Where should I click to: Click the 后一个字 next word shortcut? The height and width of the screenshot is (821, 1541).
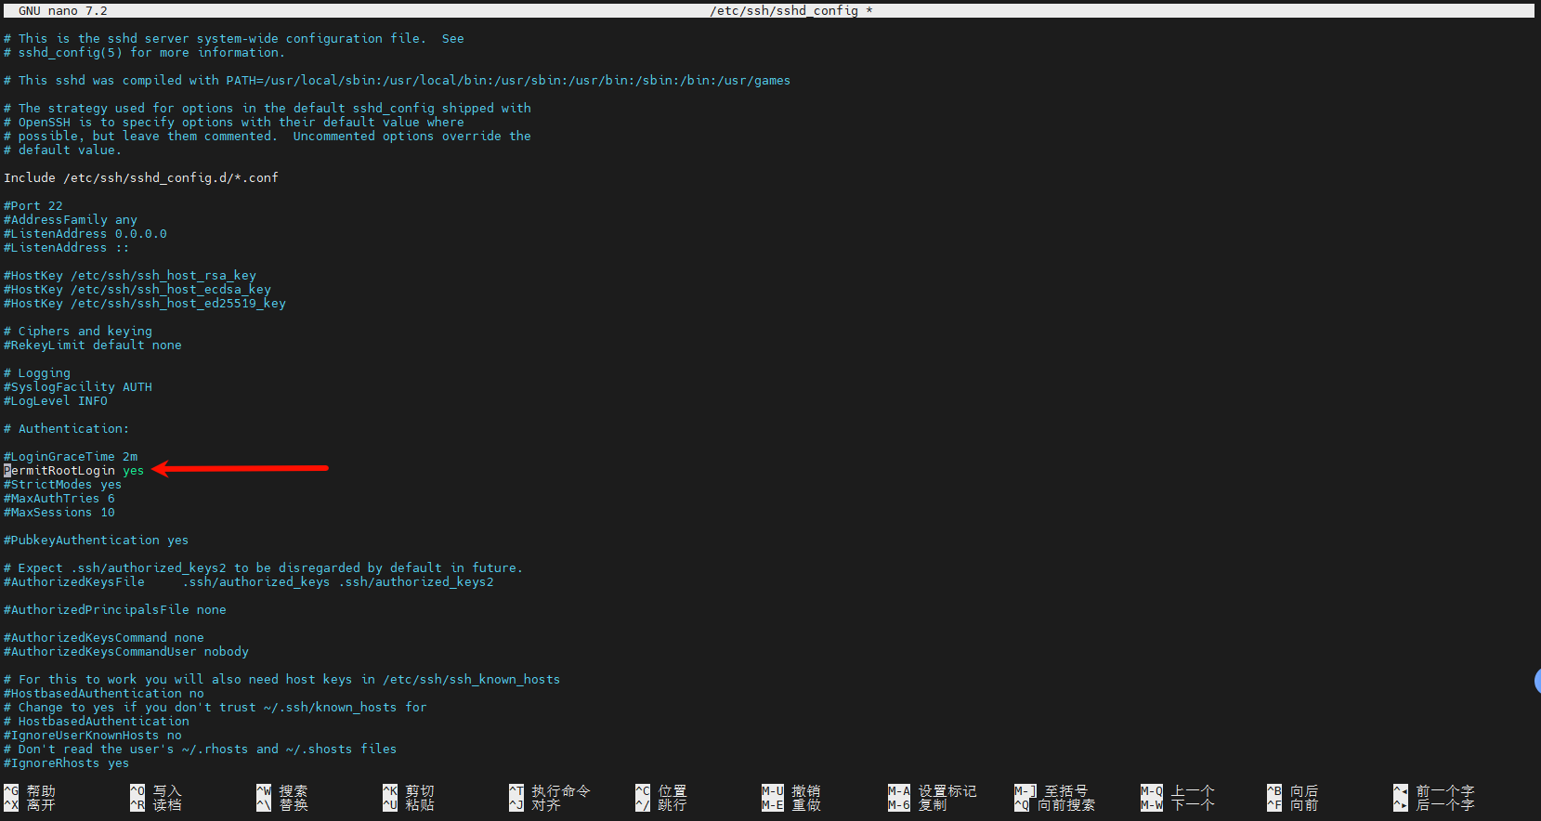click(1434, 805)
